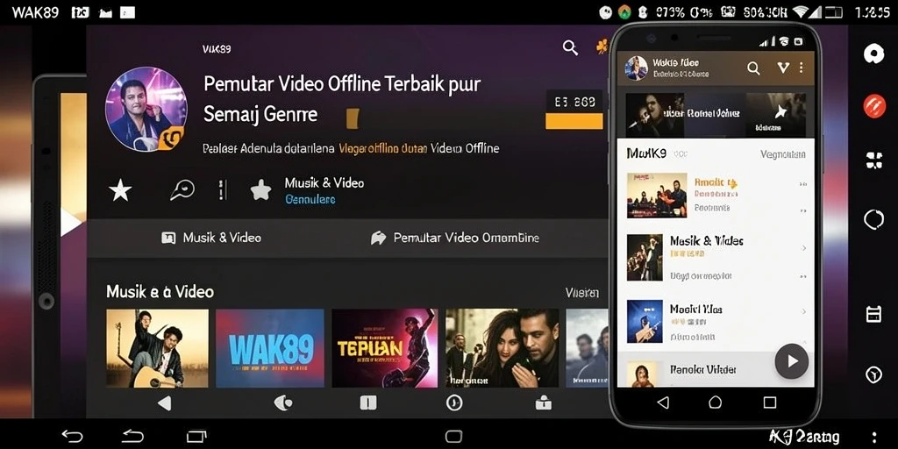Click the orange clover icon beside search
Image resolution: width=898 pixels, height=449 pixels.
click(x=602, y=47)
